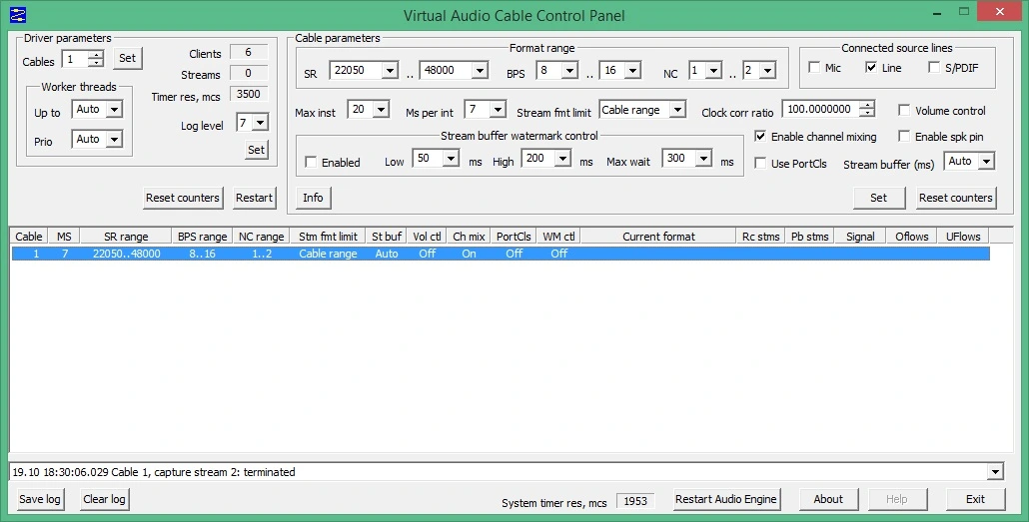Click the WM ctl column header
This screenshot has width=1029, height=522.
point(558,237)
